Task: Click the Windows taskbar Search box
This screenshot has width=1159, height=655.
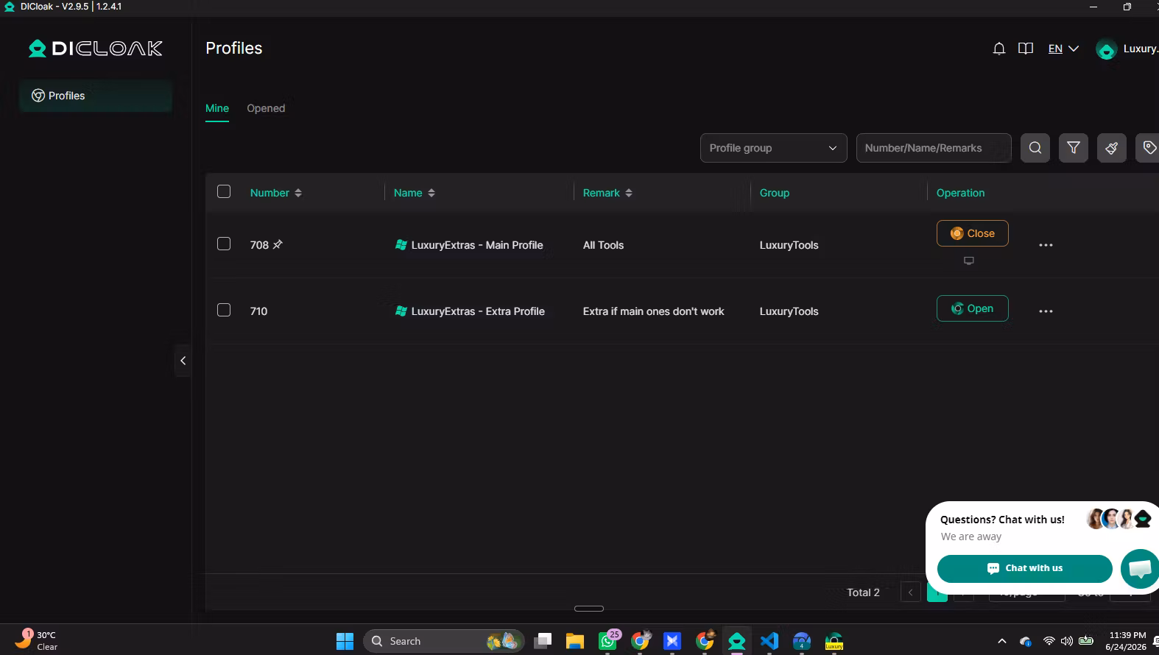Action: 443,641
